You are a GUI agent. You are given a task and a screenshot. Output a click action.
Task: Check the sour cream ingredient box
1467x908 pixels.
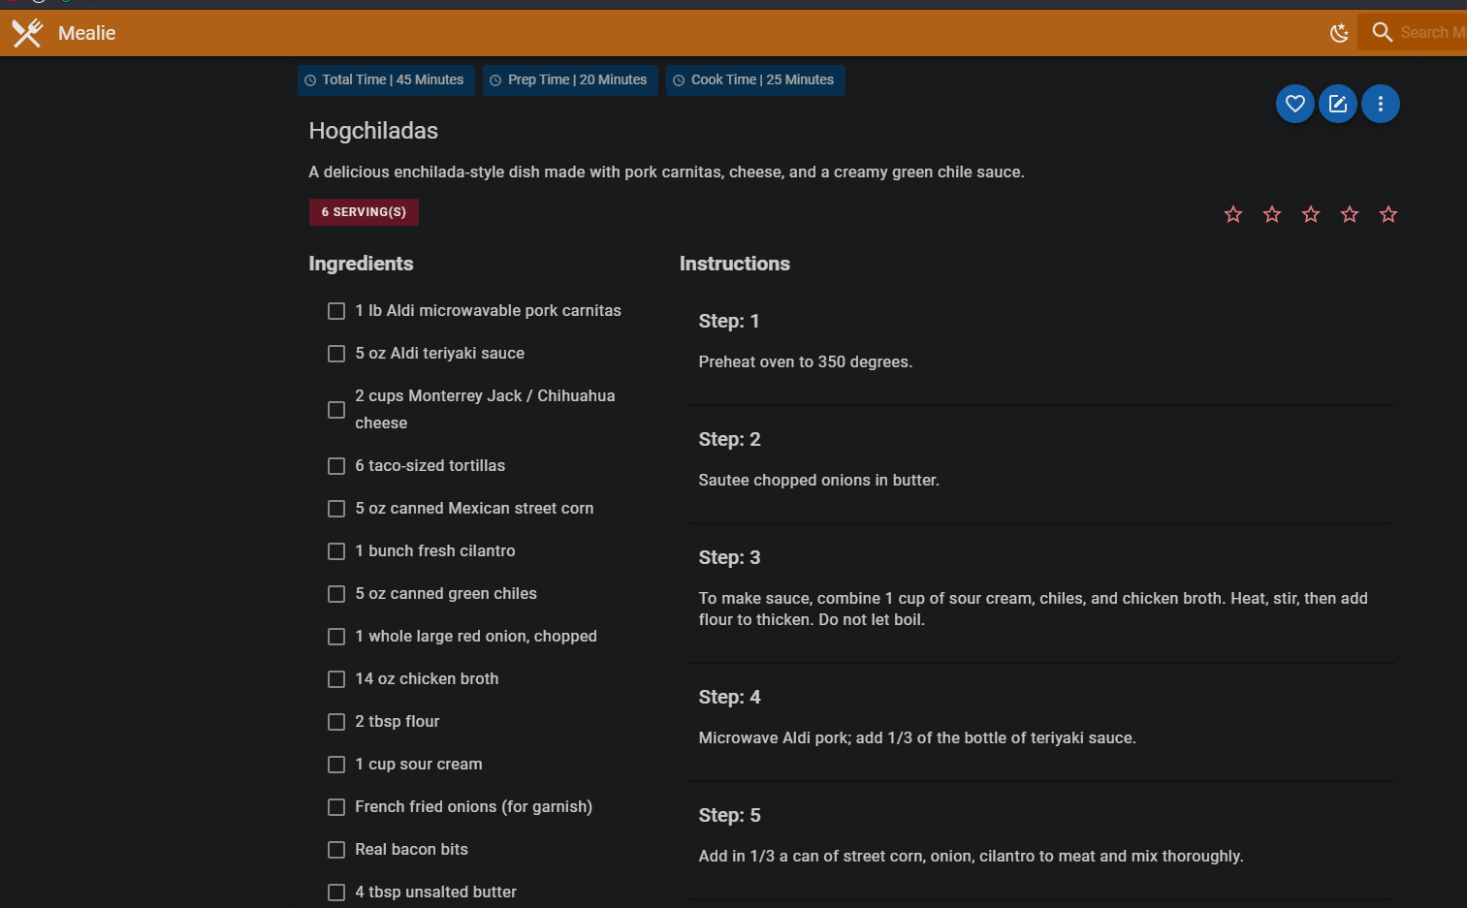point(336,765)
